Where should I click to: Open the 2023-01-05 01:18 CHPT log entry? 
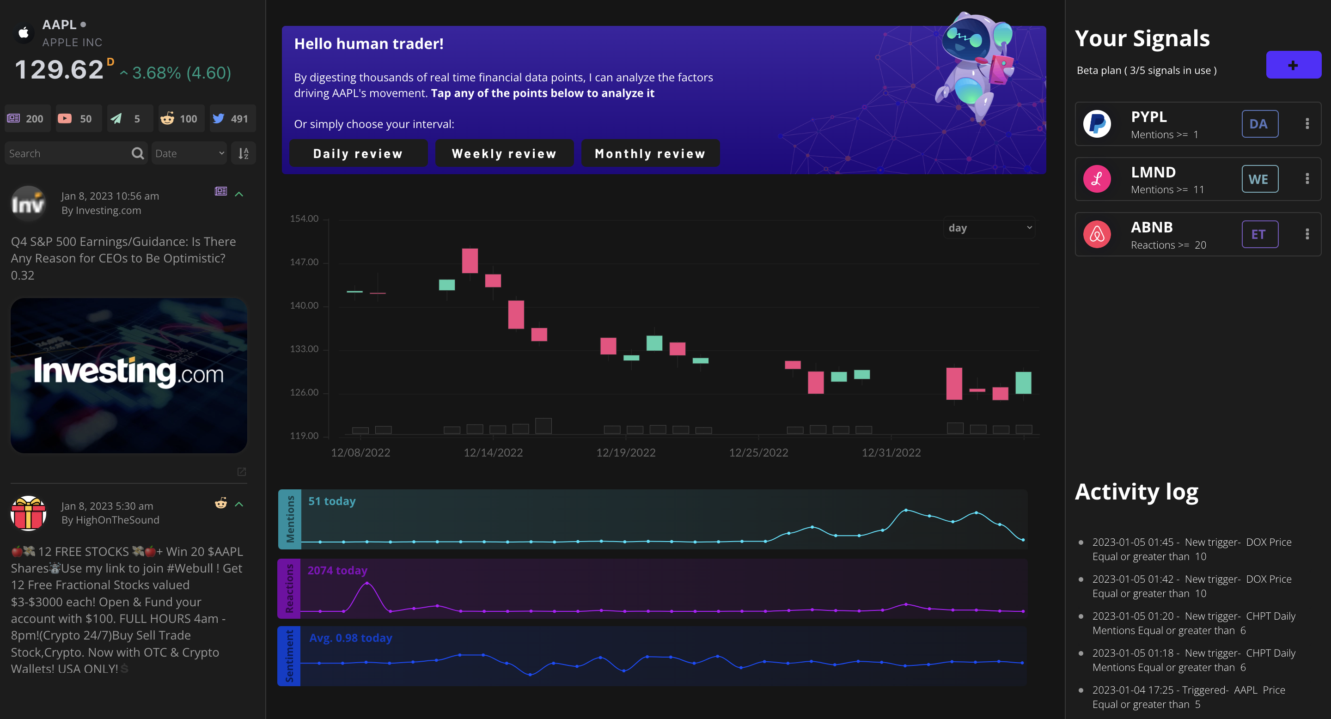(x=1194, y=660)
